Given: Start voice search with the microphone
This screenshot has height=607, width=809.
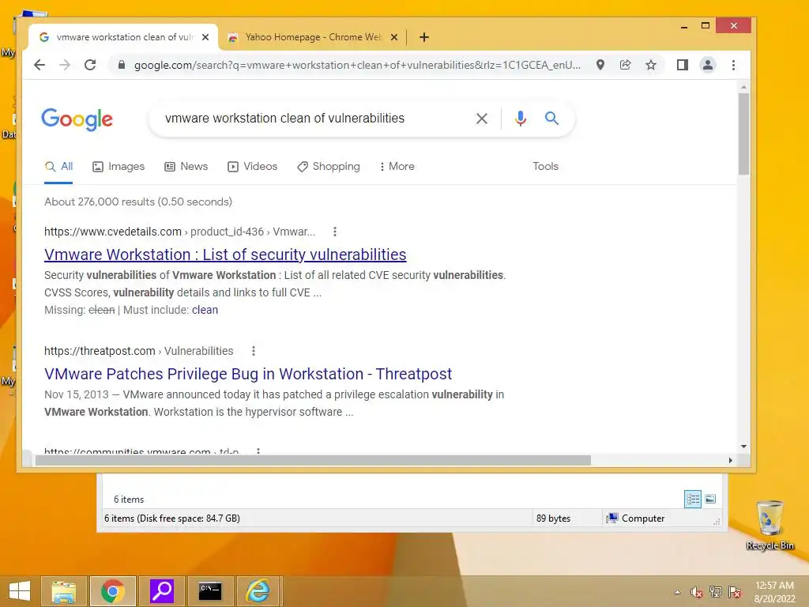Looking at the screenshot, I should [x=521, y=119].
